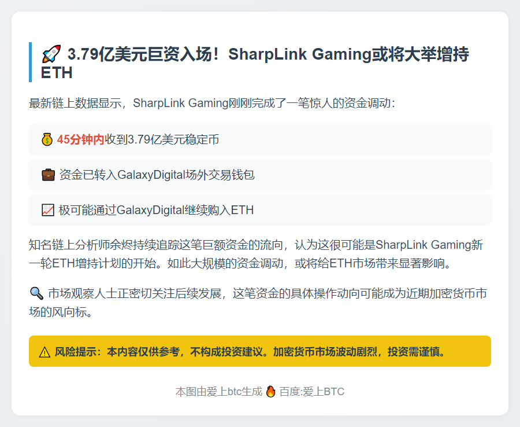Click the rocket emoji in the headline
Screen dimensions: 520x427
(x=51, y=55)
